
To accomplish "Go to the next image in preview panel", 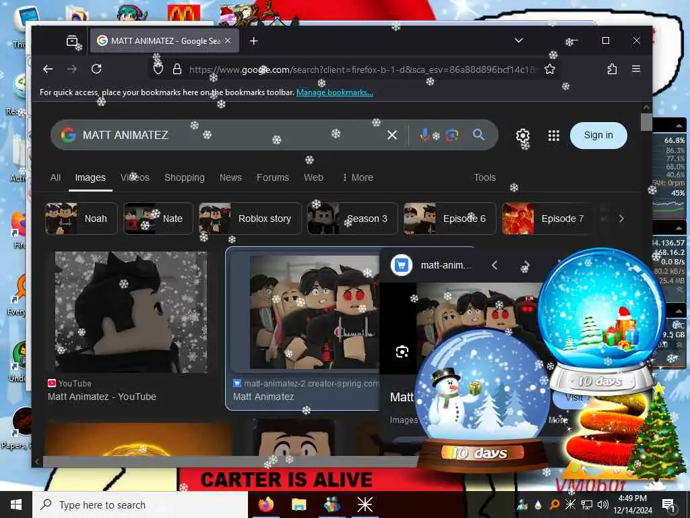I will tap(526, 265).
